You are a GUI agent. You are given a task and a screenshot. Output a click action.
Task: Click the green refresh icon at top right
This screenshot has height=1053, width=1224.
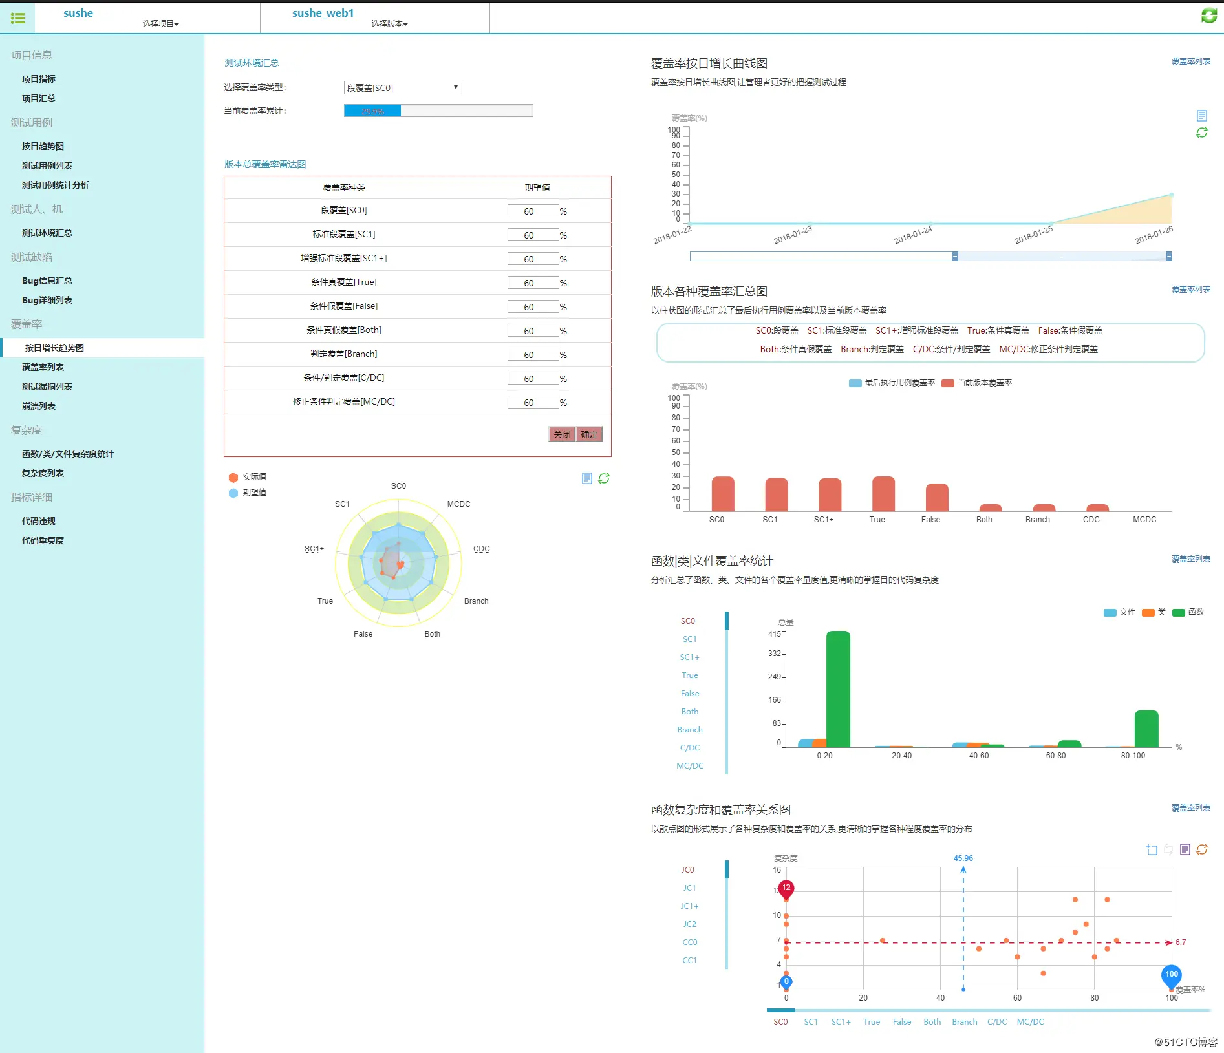1208,16
